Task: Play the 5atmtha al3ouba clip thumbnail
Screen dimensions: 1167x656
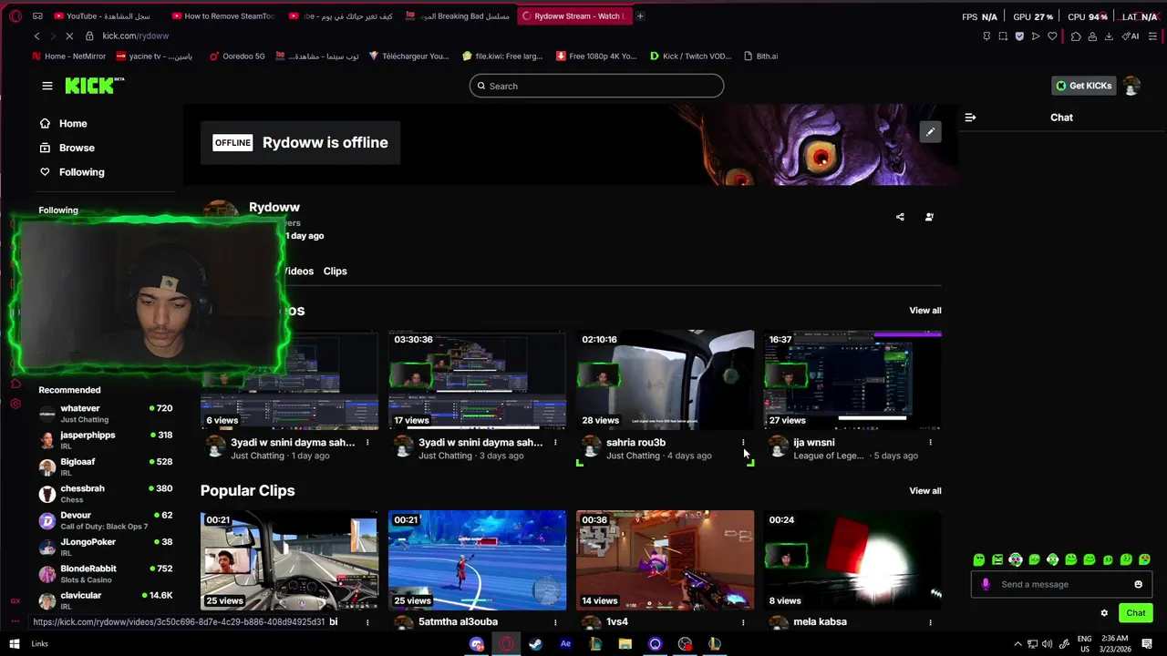Action: [477, 560]
